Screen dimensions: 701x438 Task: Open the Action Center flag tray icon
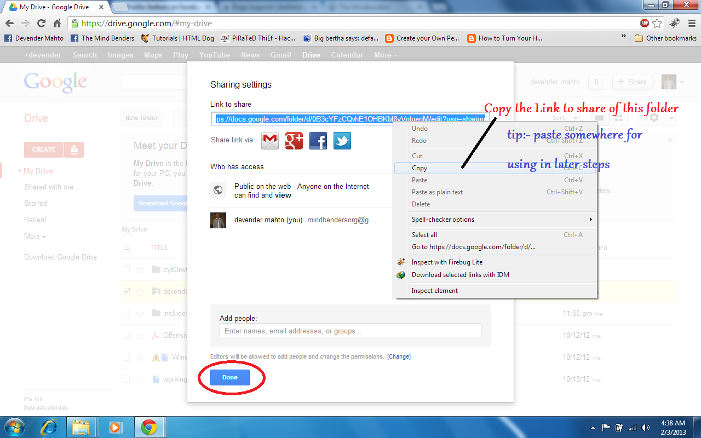(x=606, y=428)
